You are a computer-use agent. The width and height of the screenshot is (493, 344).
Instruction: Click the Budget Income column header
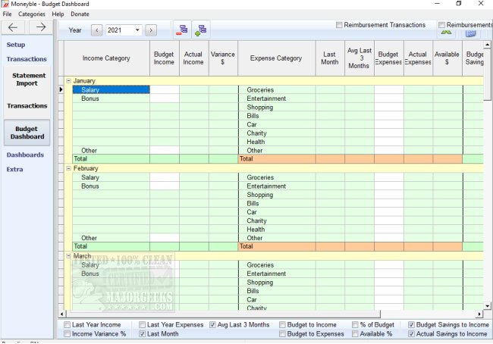164,58
